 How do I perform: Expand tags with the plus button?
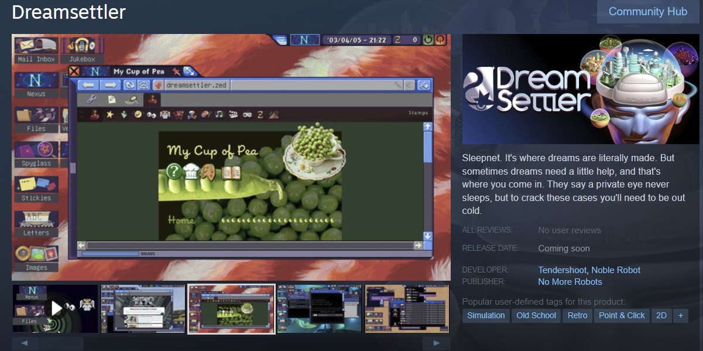click(x=680, y=315)
